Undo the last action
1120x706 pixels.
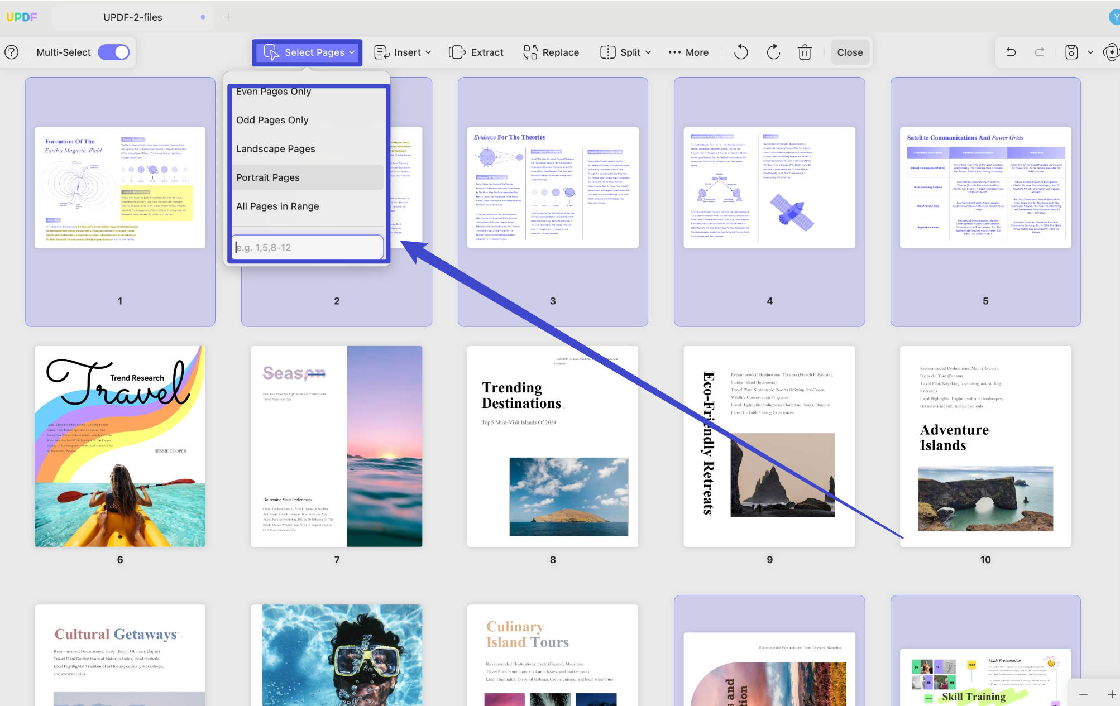1011,52
